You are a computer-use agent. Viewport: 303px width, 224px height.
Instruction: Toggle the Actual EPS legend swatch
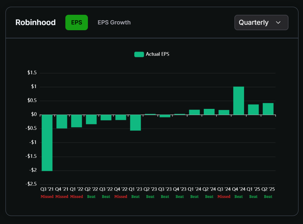click(139, 54)
